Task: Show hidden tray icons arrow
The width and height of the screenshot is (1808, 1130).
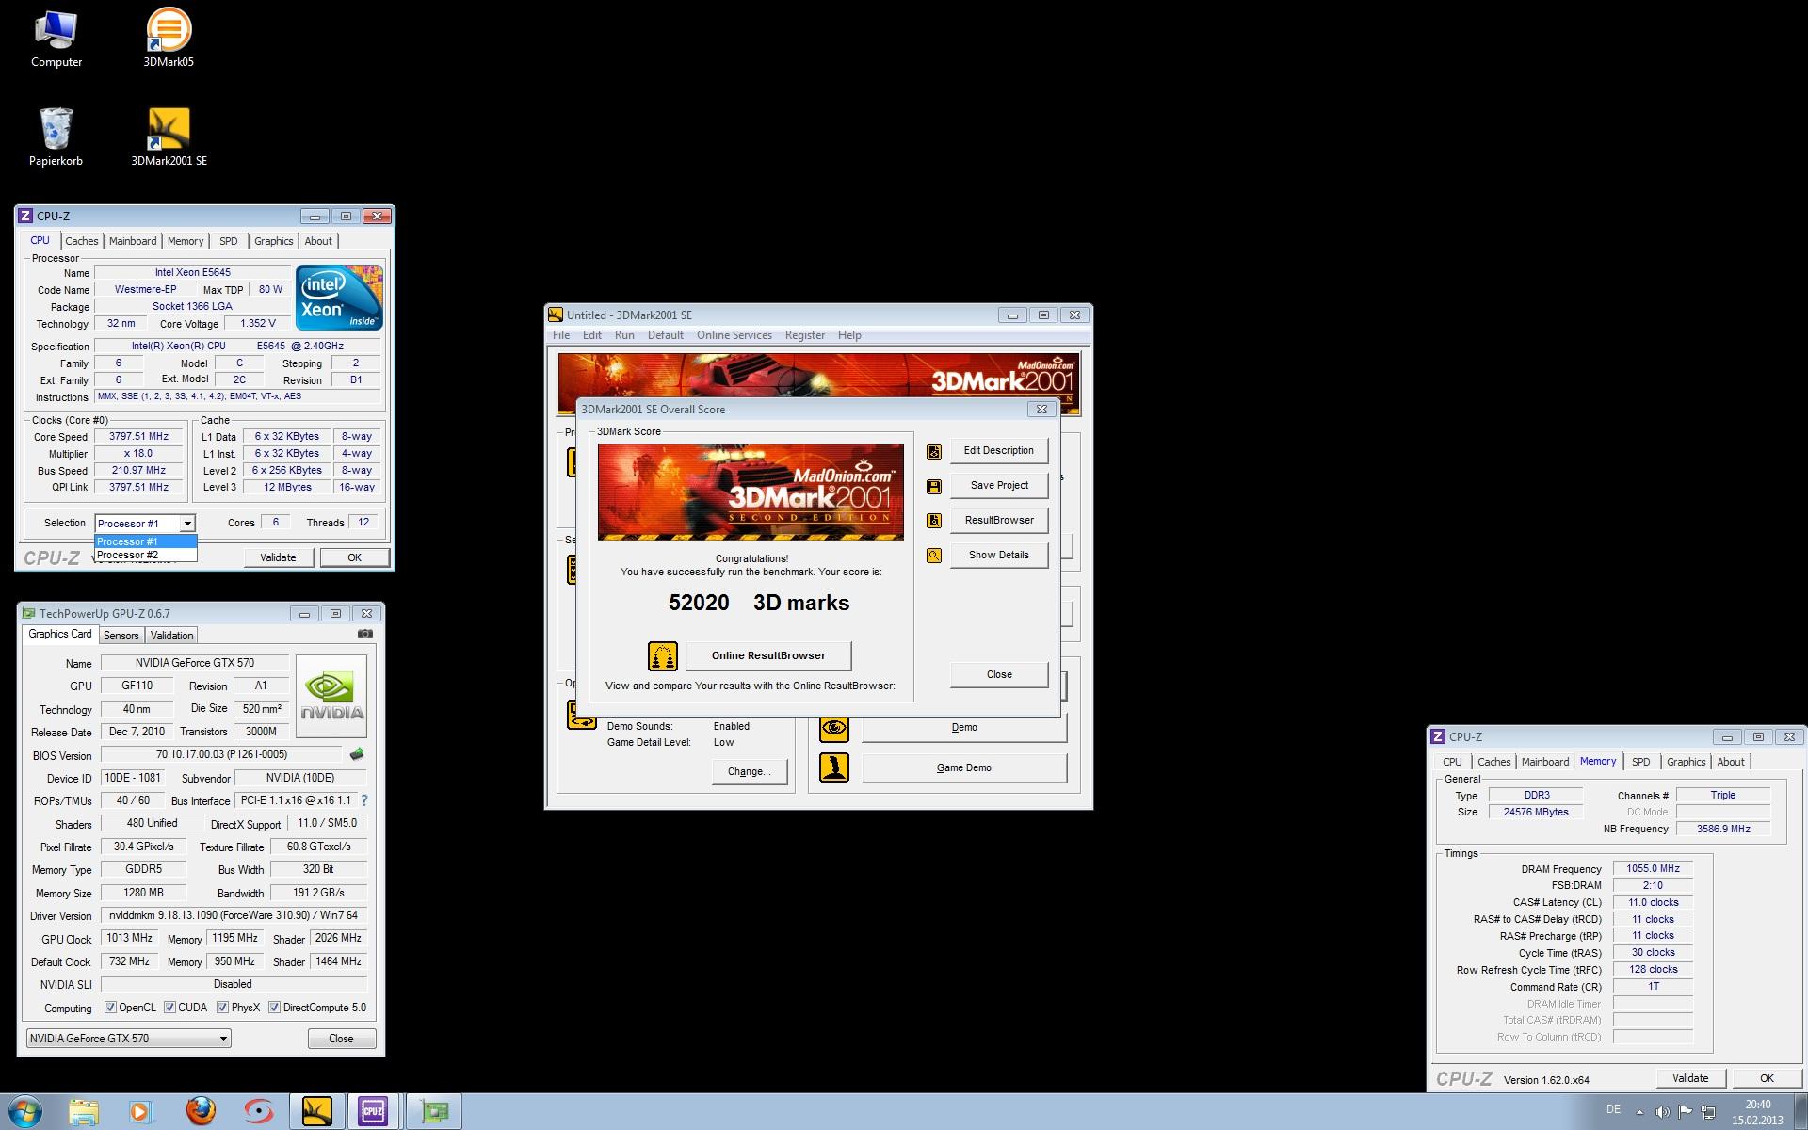Action: click(x=1639, y=1113)
